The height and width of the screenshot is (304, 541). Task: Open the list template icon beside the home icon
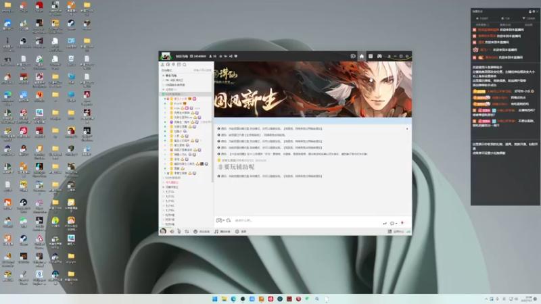[x=371, y=56]
